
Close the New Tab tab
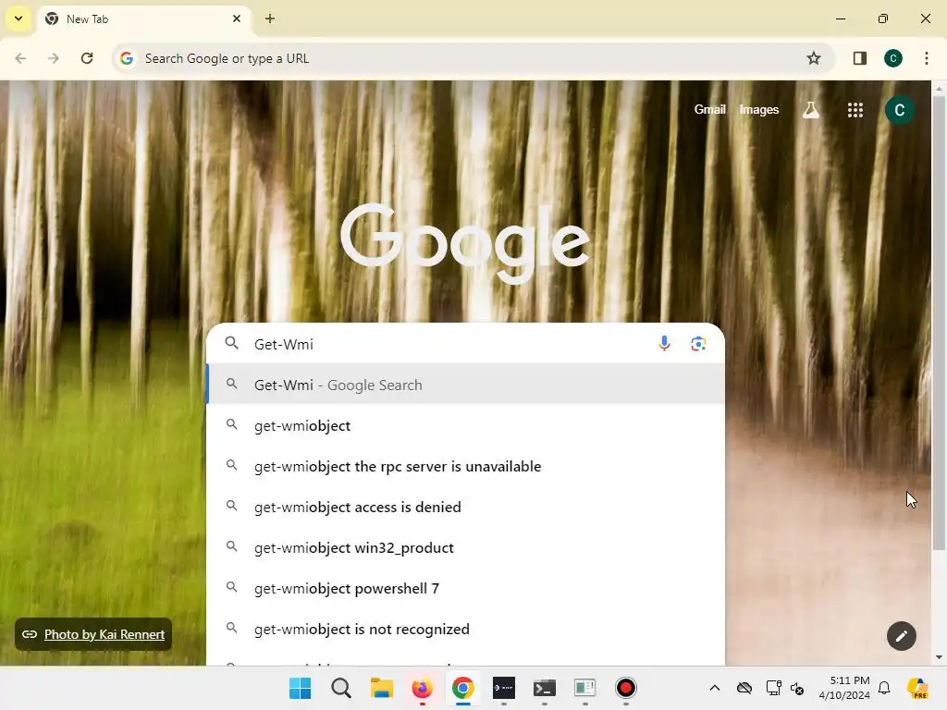coord(236,18)
